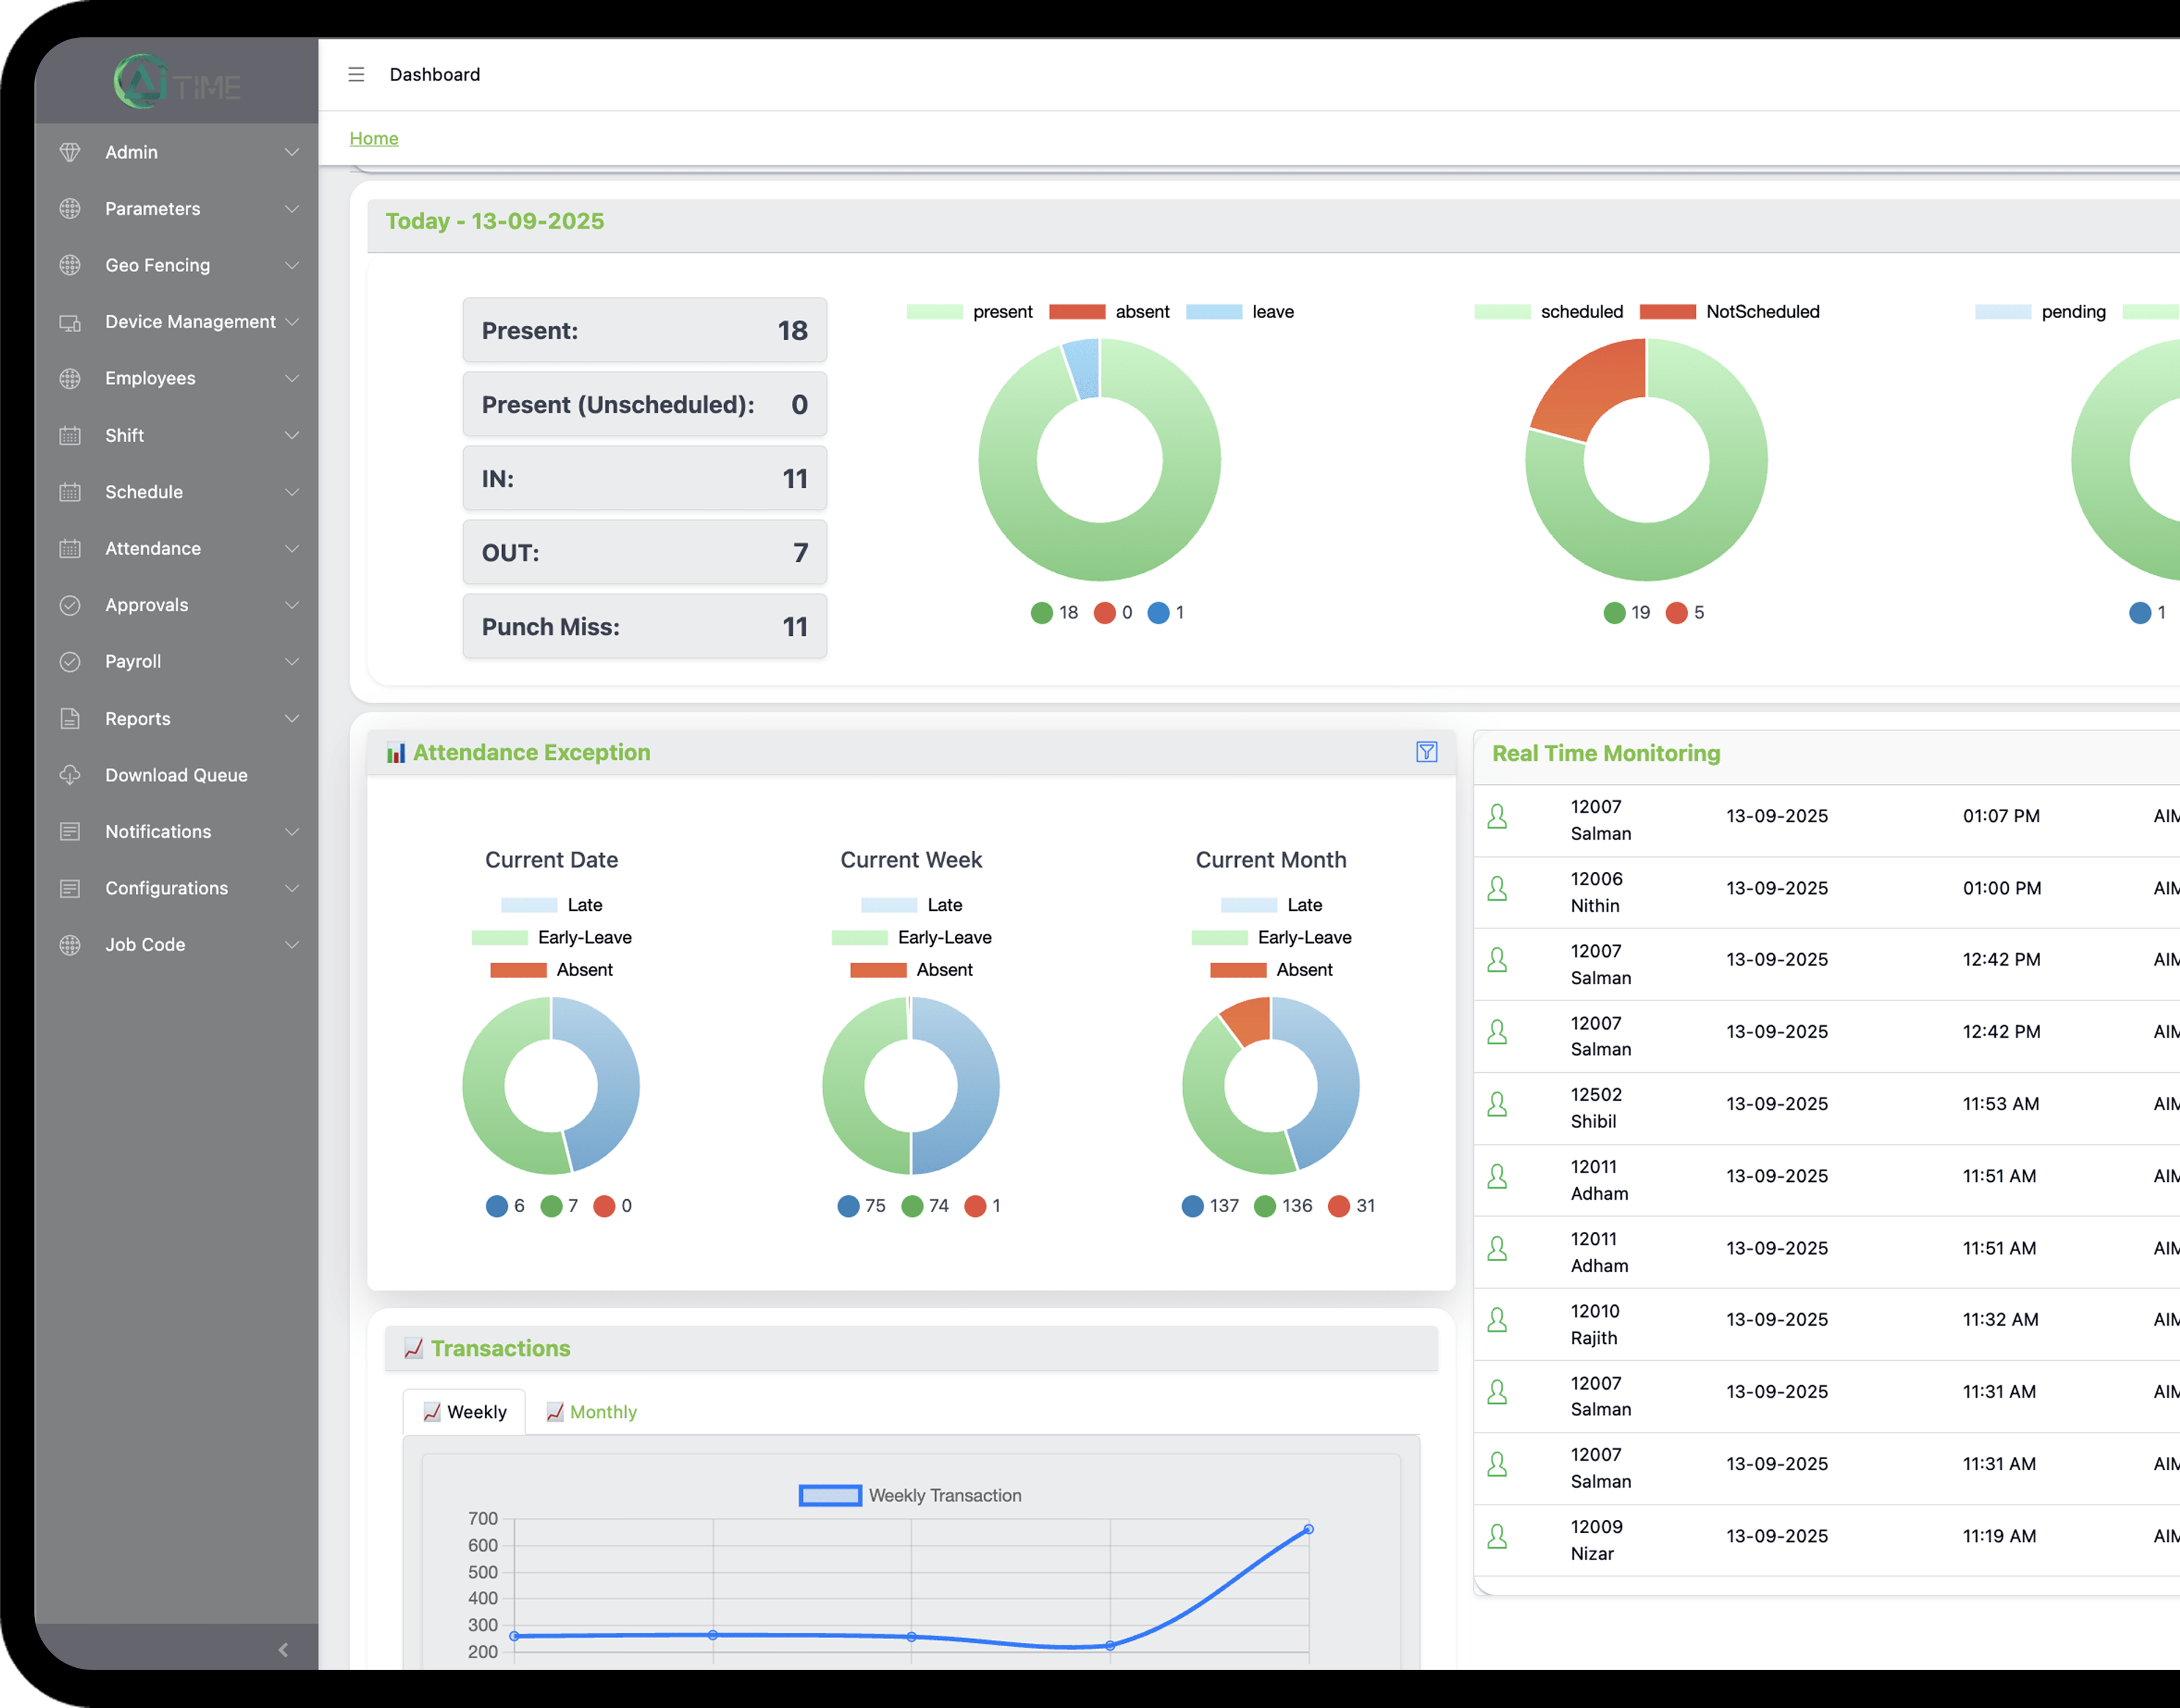
Task: Toggle the 'Weekly Transaction' legend box
Action: (x=830, y=1495)
